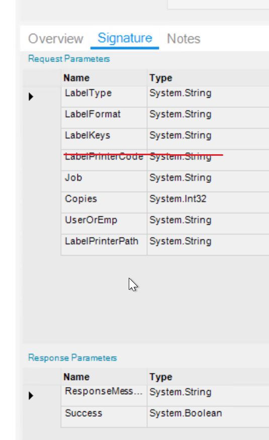Click the System.String type cell for ResponseMess...
The width and height of the screenshot is (269, 440).
208,395
